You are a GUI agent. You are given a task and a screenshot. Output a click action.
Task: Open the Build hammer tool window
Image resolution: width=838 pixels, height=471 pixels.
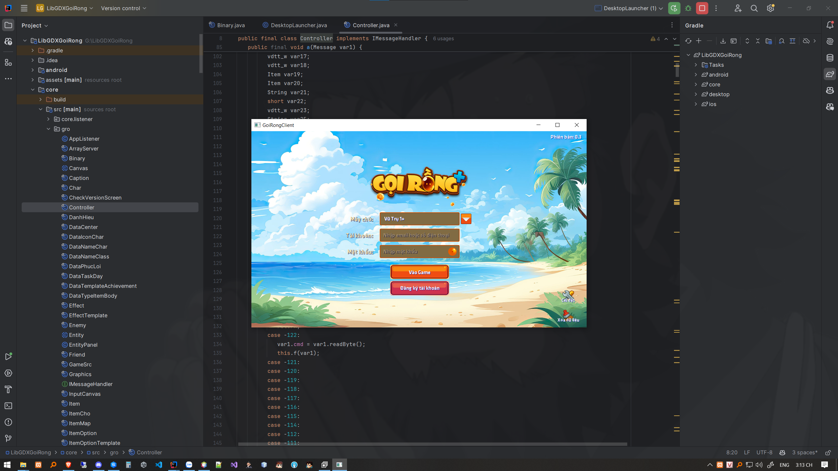8,389
